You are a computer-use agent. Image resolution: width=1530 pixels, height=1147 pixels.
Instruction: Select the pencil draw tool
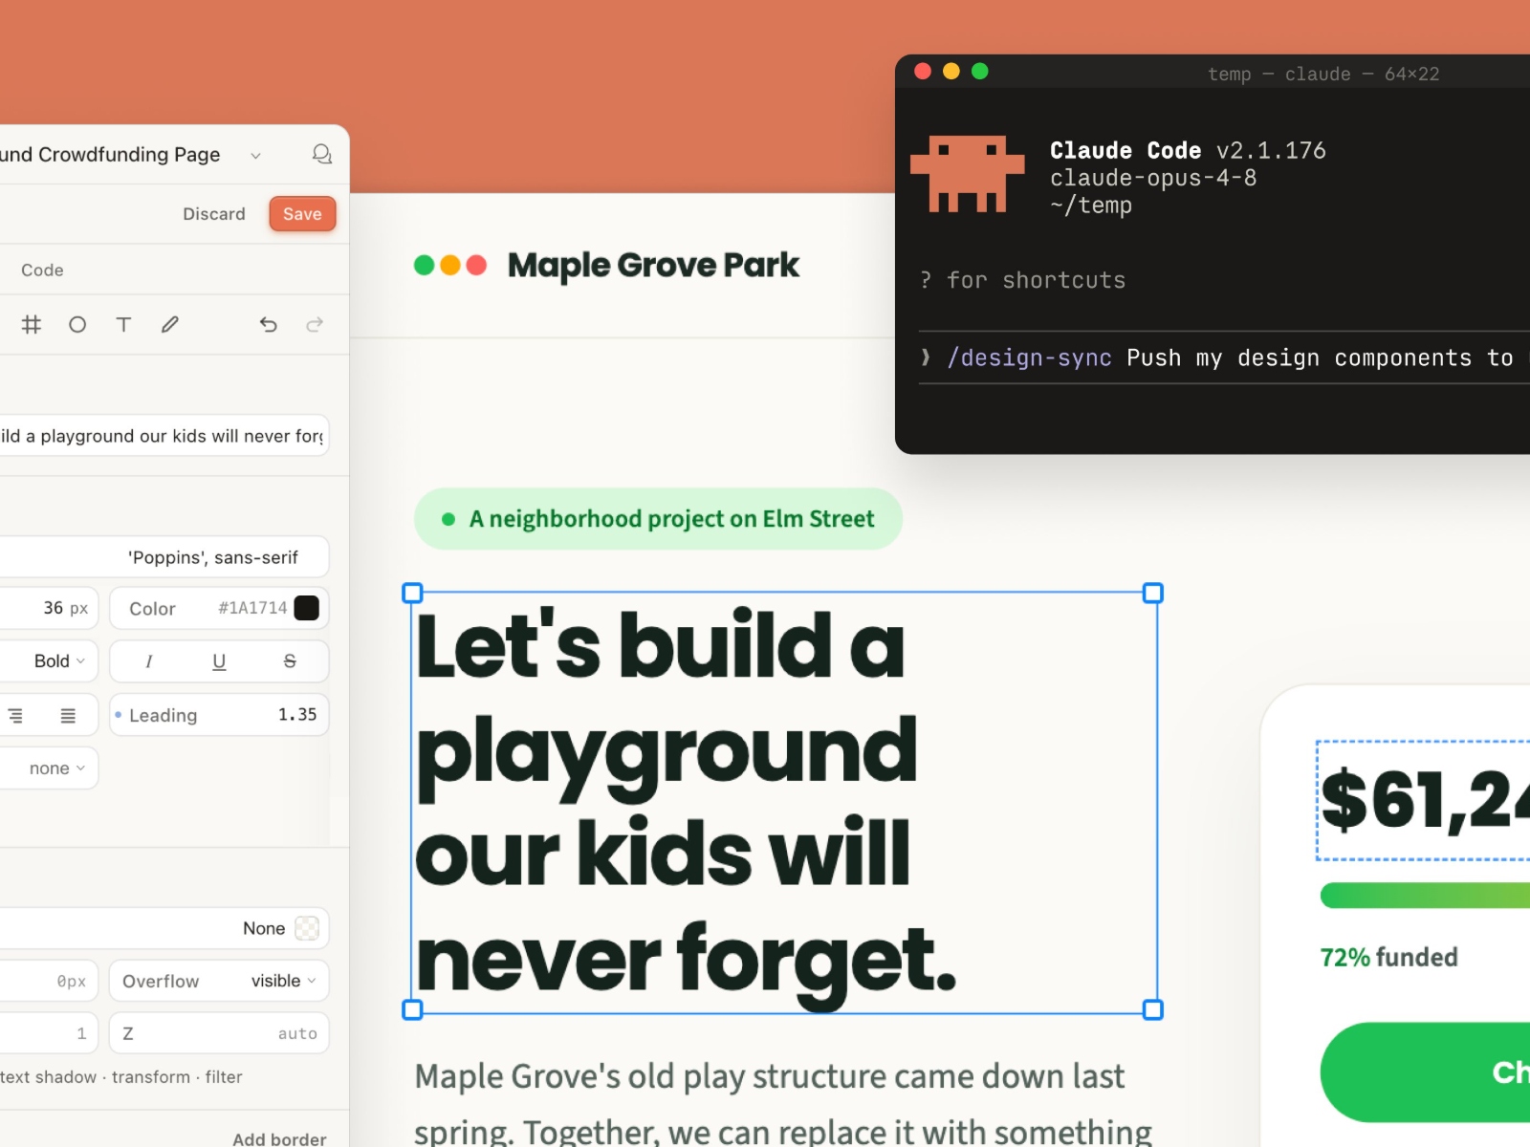coord(170,325)
